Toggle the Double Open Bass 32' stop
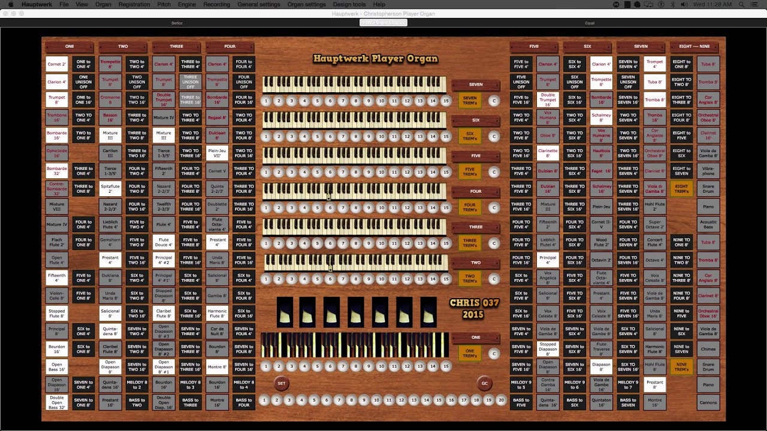This screenshot has width=767, height=431. click(x=57, y=402)
